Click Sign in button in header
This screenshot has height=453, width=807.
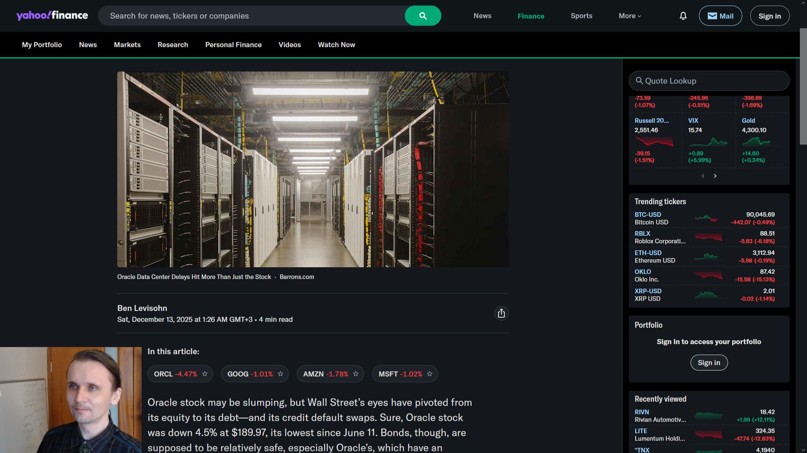pos(770,16)
